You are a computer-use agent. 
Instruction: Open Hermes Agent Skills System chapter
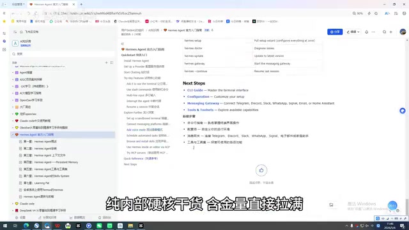pyautogui.click(x=47, y=176)
